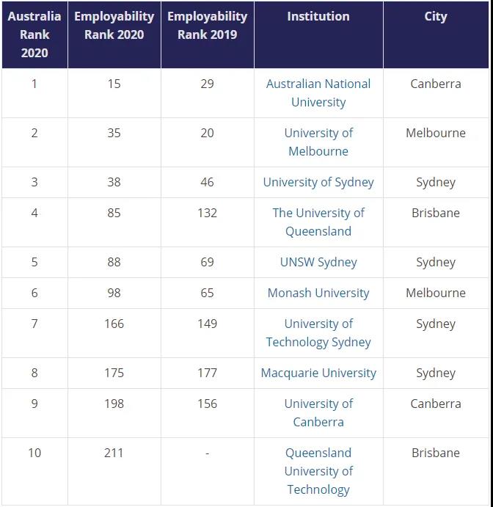Open The University of Queensland link
This screenshot has width=493, height=507.
pos(318,222)
